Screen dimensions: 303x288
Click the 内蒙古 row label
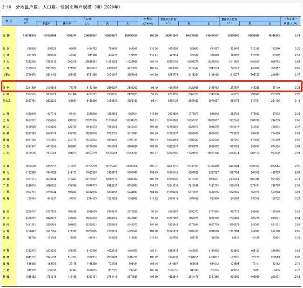[7, 75]
